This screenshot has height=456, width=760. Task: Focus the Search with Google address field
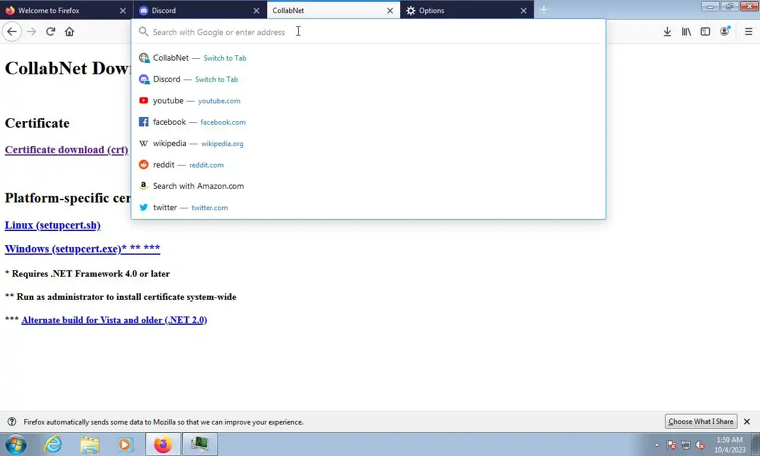[x=368, y=32]
